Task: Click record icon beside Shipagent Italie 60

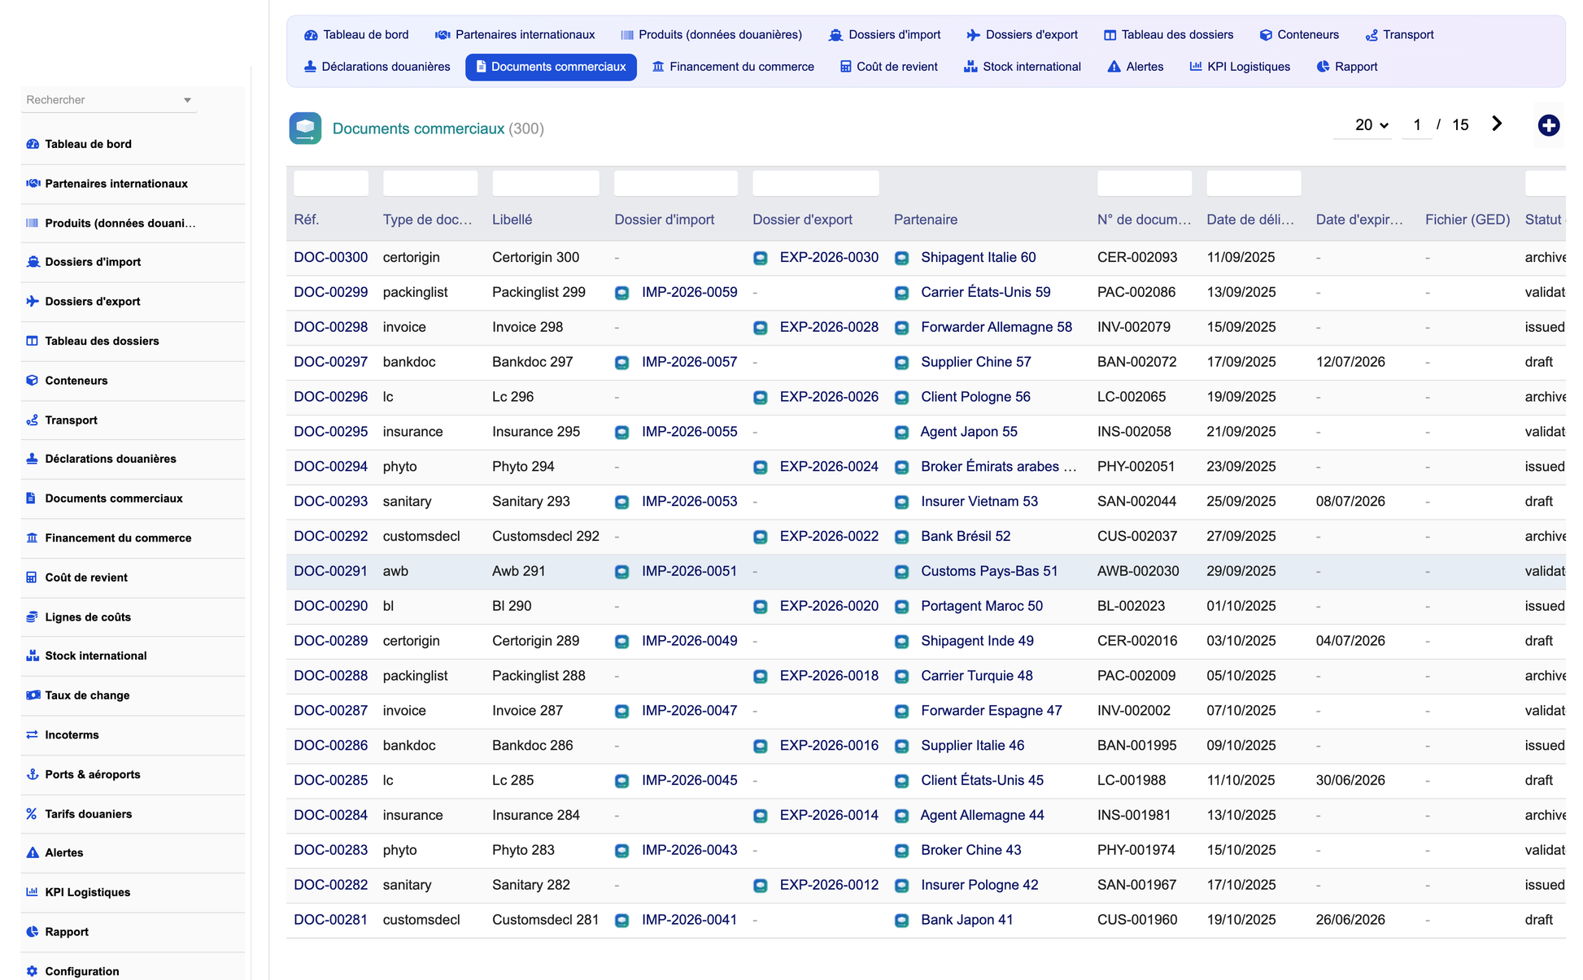Action: tap(901, 258)
